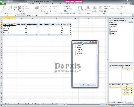
Task: Check III kwartał in the slicer dialog
Action: (x=76, y=51)
